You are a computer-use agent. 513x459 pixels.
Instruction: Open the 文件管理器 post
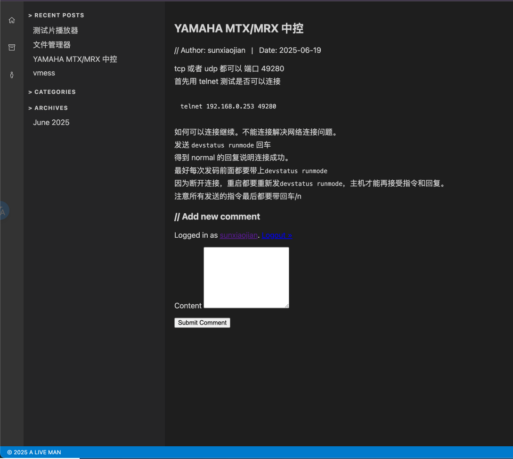pyautogui.click(x=52, y=45)
